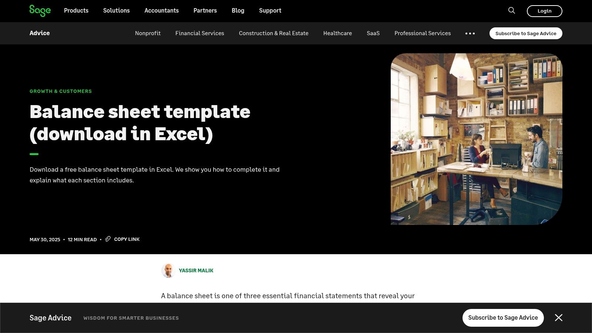Select the Financial Services category
Screen dimensions: 592x333
199,33
